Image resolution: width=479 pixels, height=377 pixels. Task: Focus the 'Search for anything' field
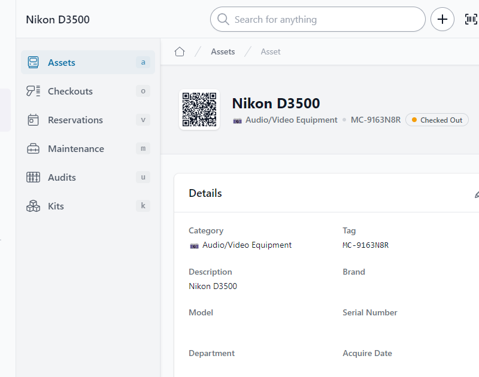(x=318, y=19)
